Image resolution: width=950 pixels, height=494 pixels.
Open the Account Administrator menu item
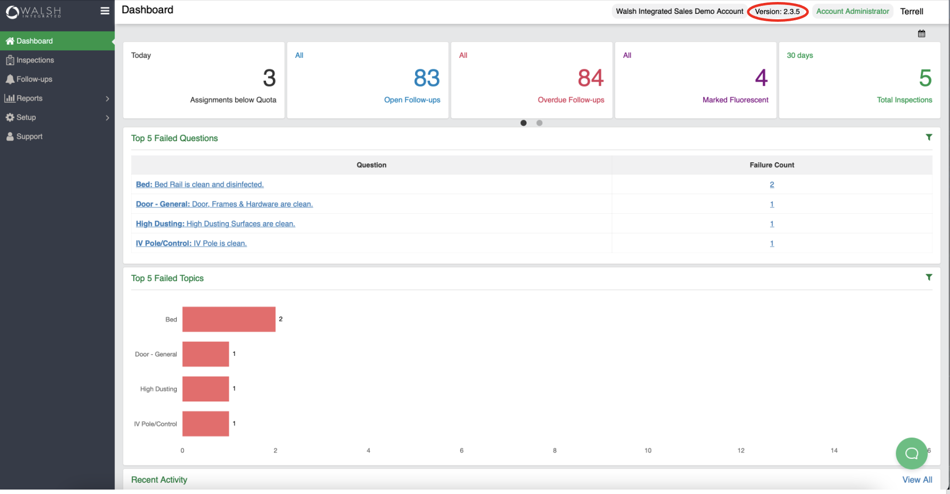click(x=852, y=11)
